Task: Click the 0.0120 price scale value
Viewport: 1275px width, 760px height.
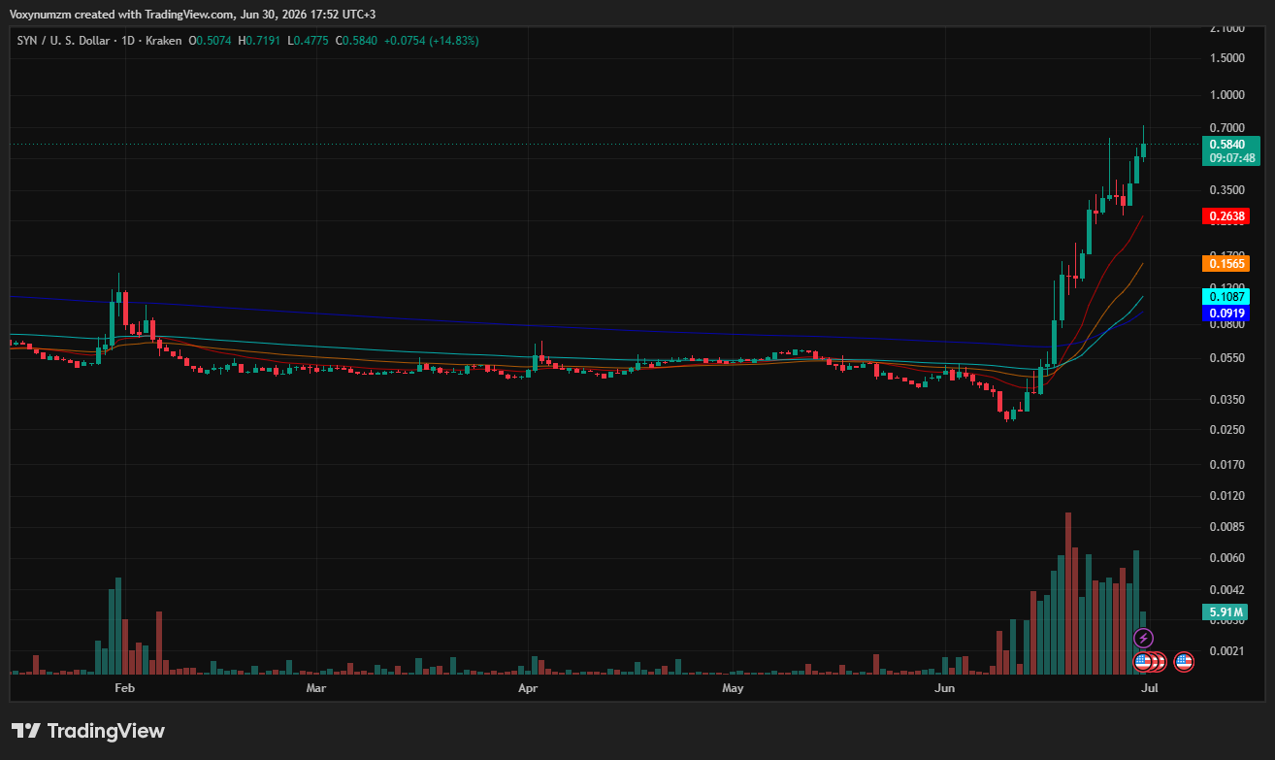Action: pos(1226,496)
